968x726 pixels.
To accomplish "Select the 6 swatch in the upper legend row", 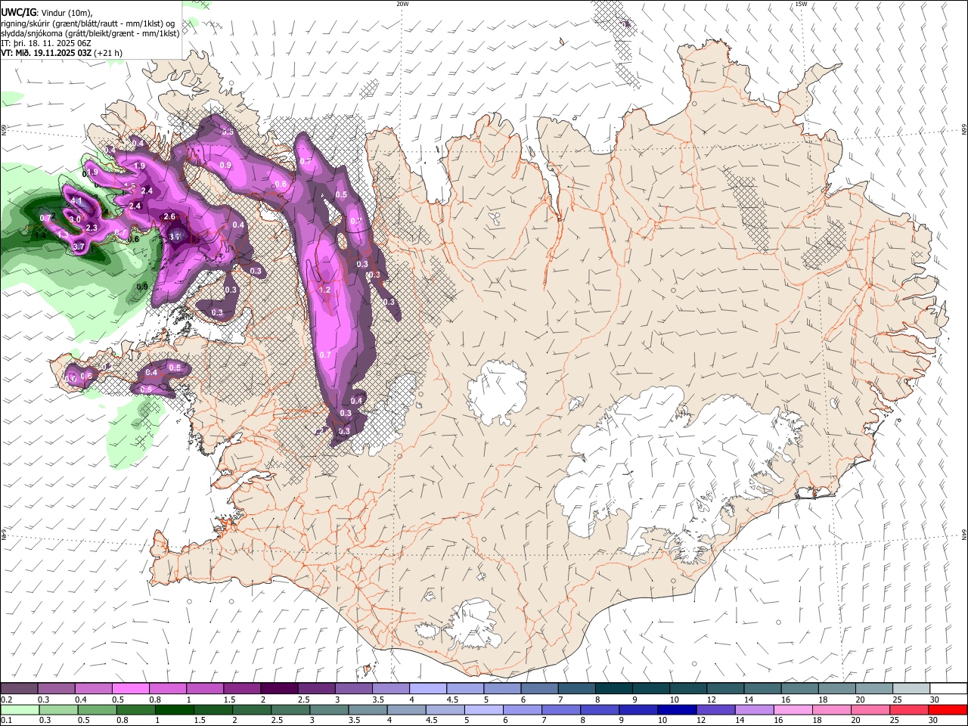I will [x=538, y=688].
